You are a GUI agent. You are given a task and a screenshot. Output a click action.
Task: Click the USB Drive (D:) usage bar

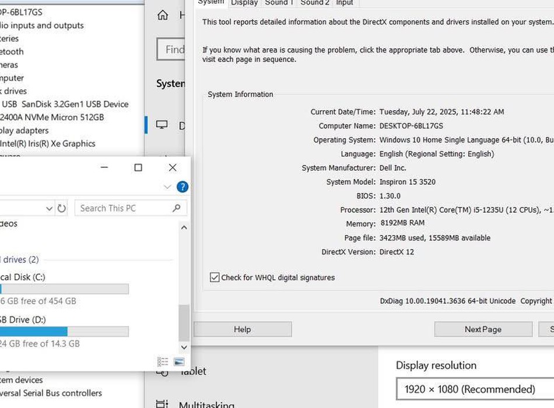pos(64,332)
